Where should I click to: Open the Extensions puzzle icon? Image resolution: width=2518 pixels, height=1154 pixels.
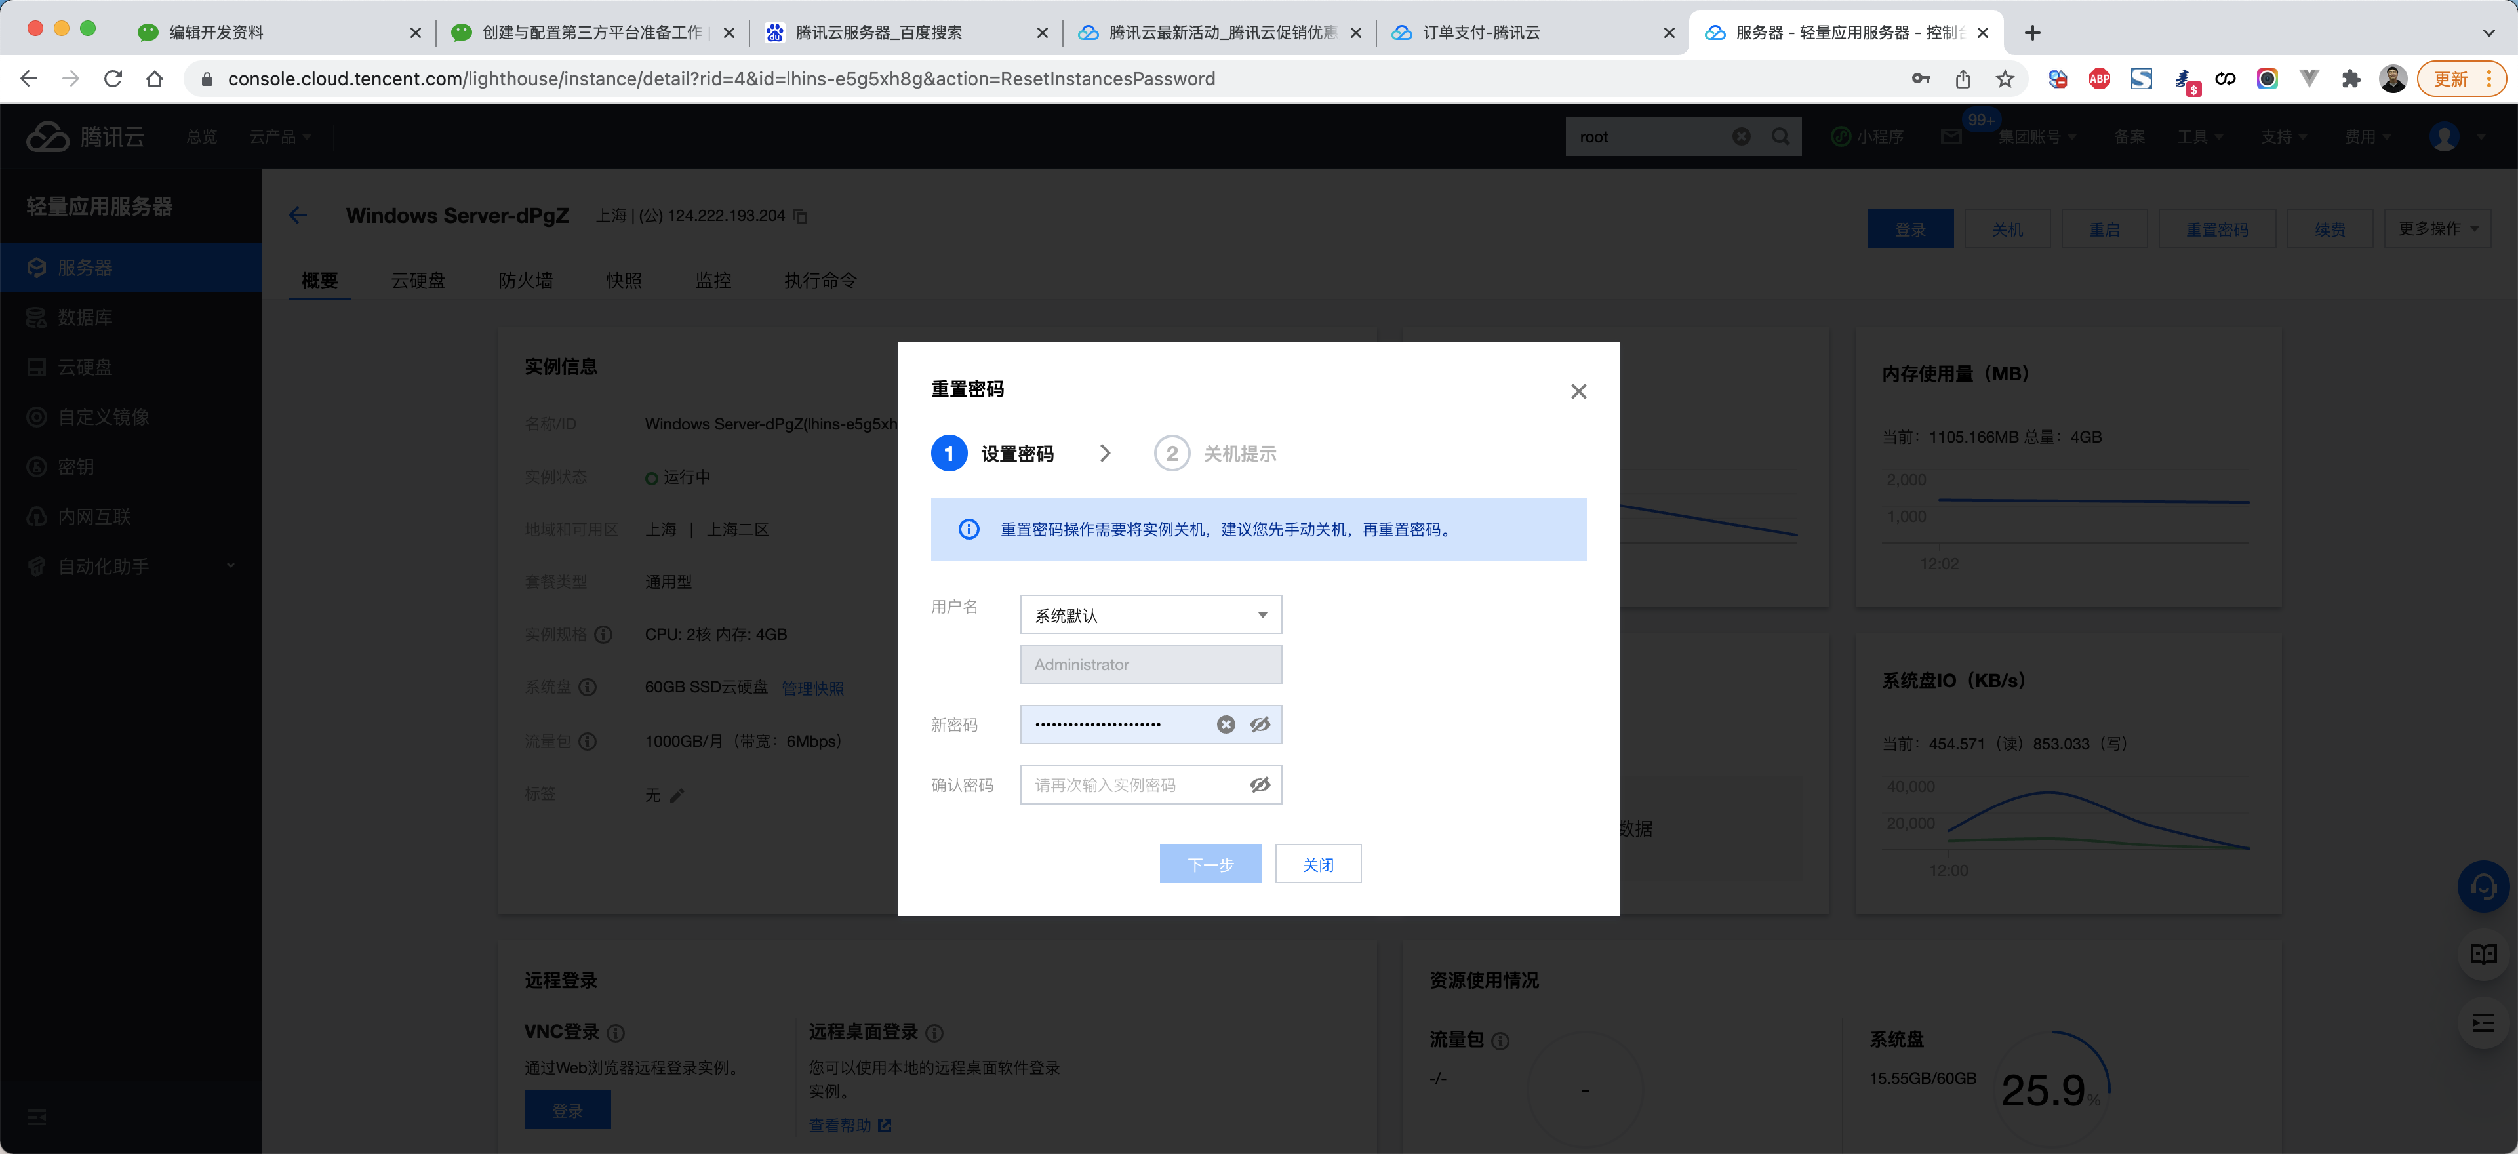(2351, 79)
